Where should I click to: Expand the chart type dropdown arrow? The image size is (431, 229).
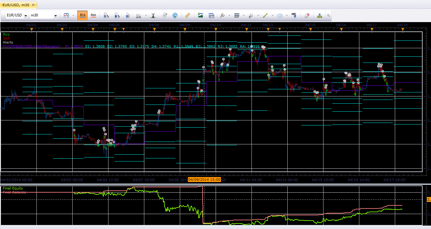(x=73, y=15)
